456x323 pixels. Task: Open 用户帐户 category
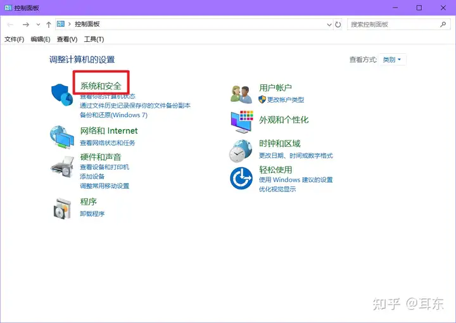[275, 87]
